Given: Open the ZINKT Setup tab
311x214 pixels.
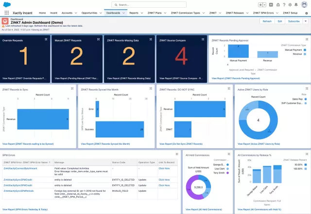Looking at the screenshot, I should click(290, 13).
